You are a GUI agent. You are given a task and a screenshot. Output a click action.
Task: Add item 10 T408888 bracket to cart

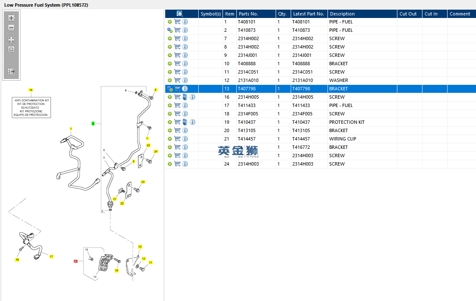click(177, 64)
